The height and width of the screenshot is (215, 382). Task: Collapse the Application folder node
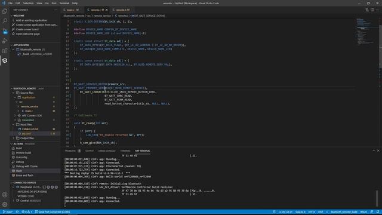coord(15,97)
